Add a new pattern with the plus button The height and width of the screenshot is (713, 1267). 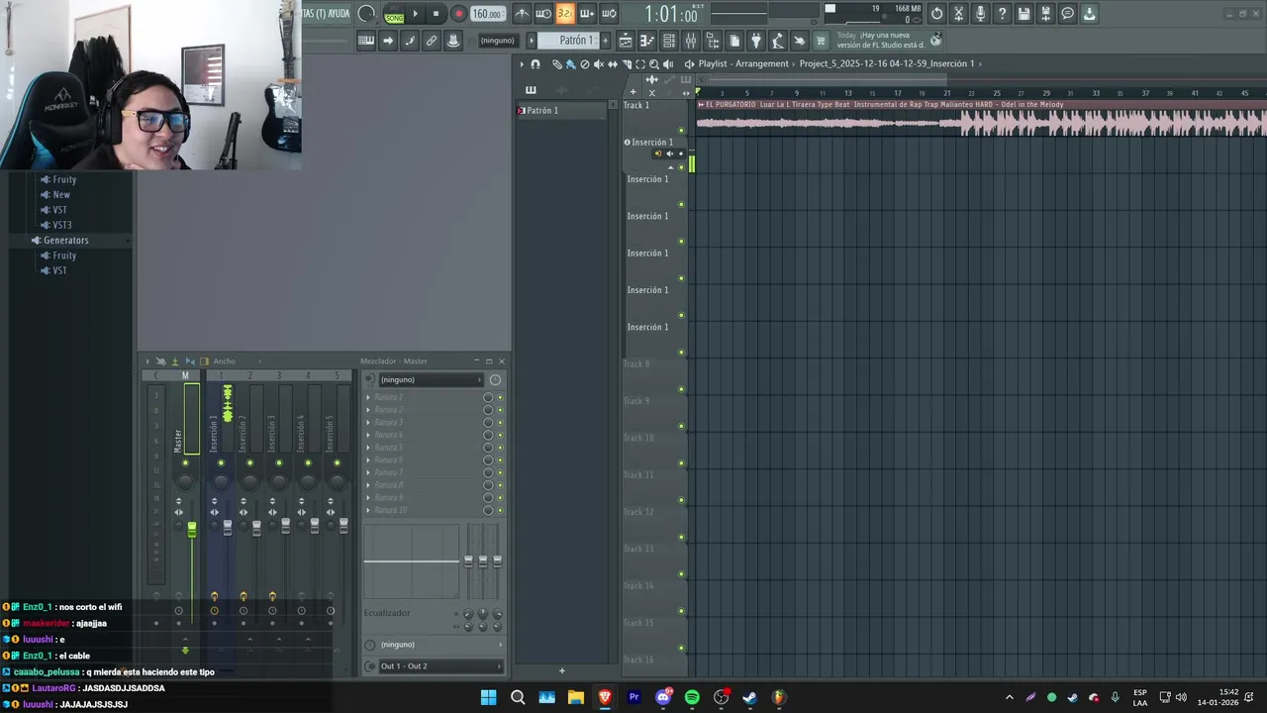(x=605, y=41)
